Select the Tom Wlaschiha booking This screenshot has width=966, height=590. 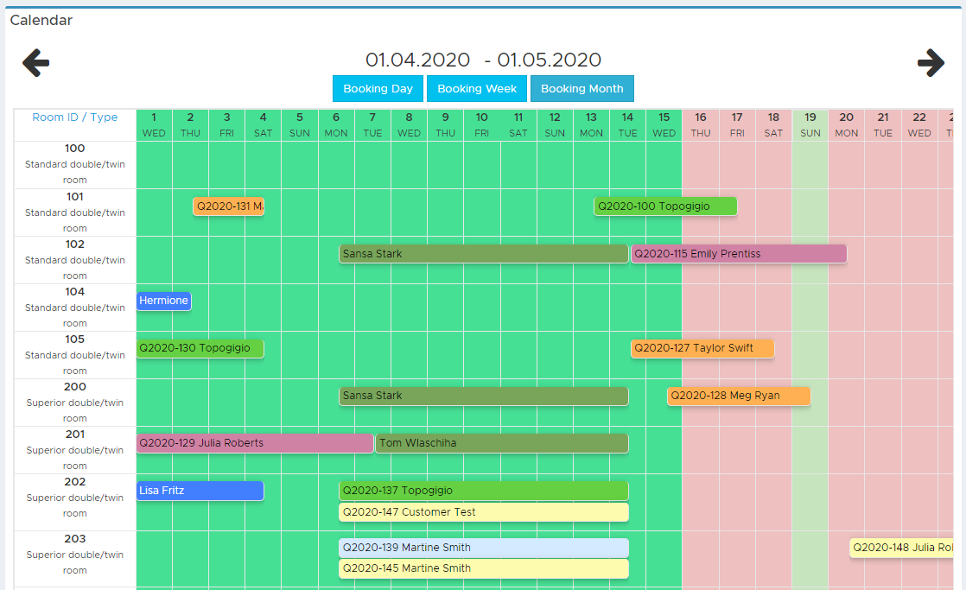502,443
